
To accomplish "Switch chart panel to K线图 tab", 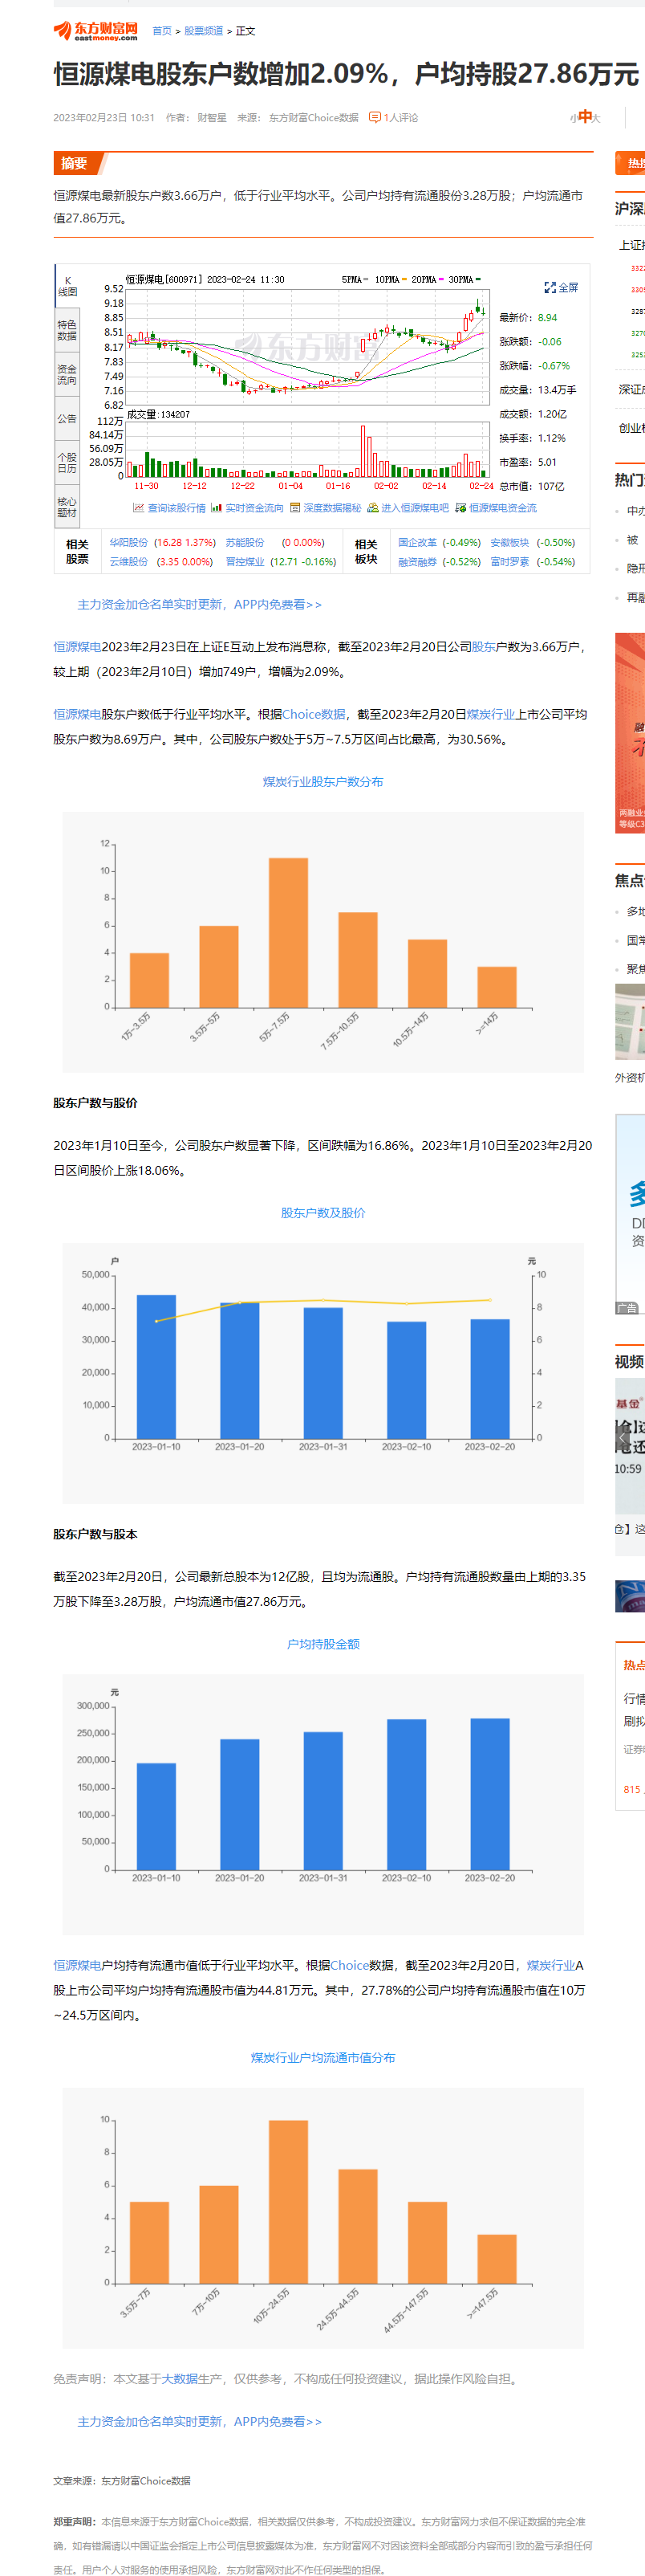I will [x=67, y=286].
